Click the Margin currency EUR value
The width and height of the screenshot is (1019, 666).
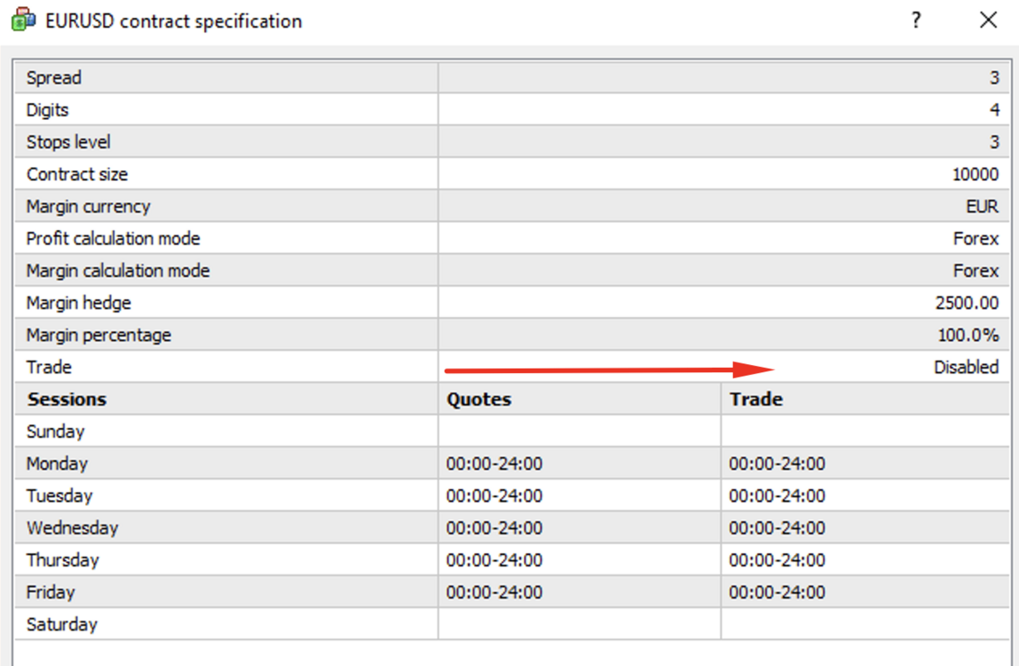pyautogui.click(x=982, y=206)
